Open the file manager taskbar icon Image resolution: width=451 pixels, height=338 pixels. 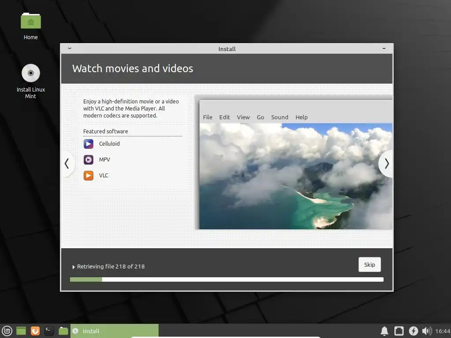(63, 331)
